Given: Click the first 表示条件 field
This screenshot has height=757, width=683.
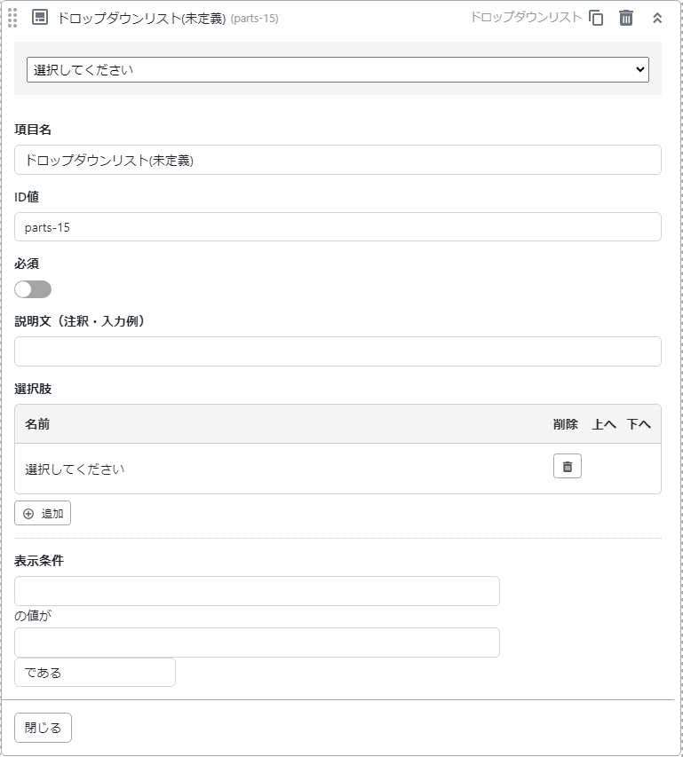Looking at the screenshot, I should point(257,591).
